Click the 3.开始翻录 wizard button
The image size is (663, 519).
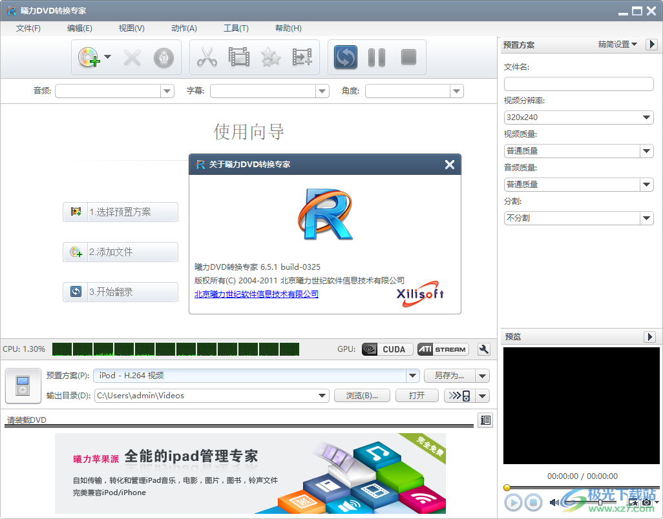pyautogui.click(x=120, y=292)
